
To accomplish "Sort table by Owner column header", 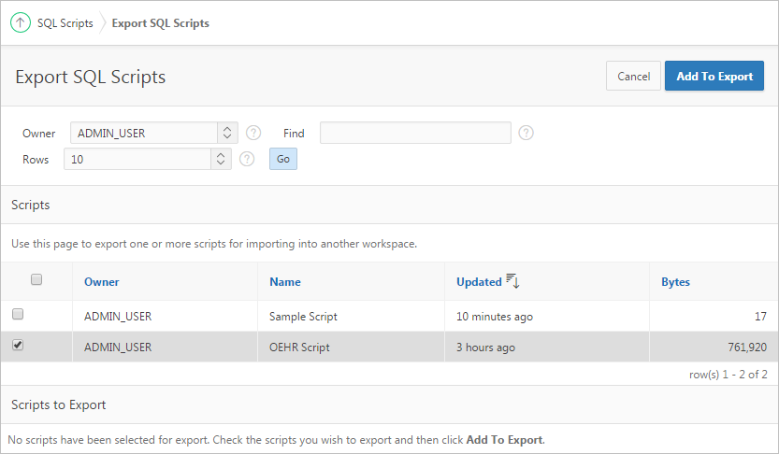I will [x=101, y=281].
